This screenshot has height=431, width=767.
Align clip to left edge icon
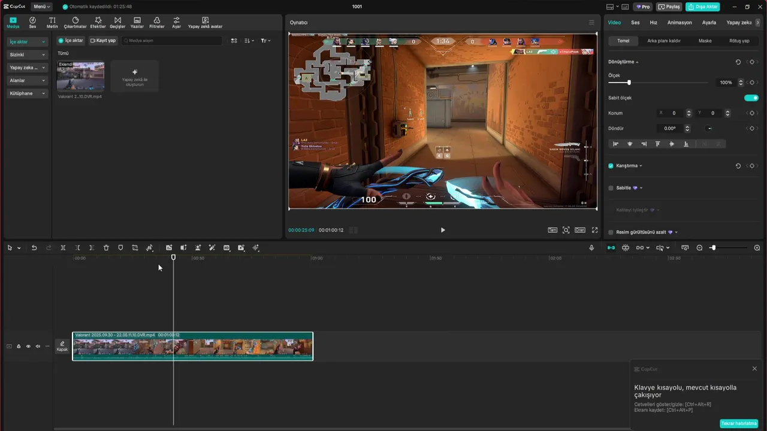pyautogui.click(x=615, y=144)
